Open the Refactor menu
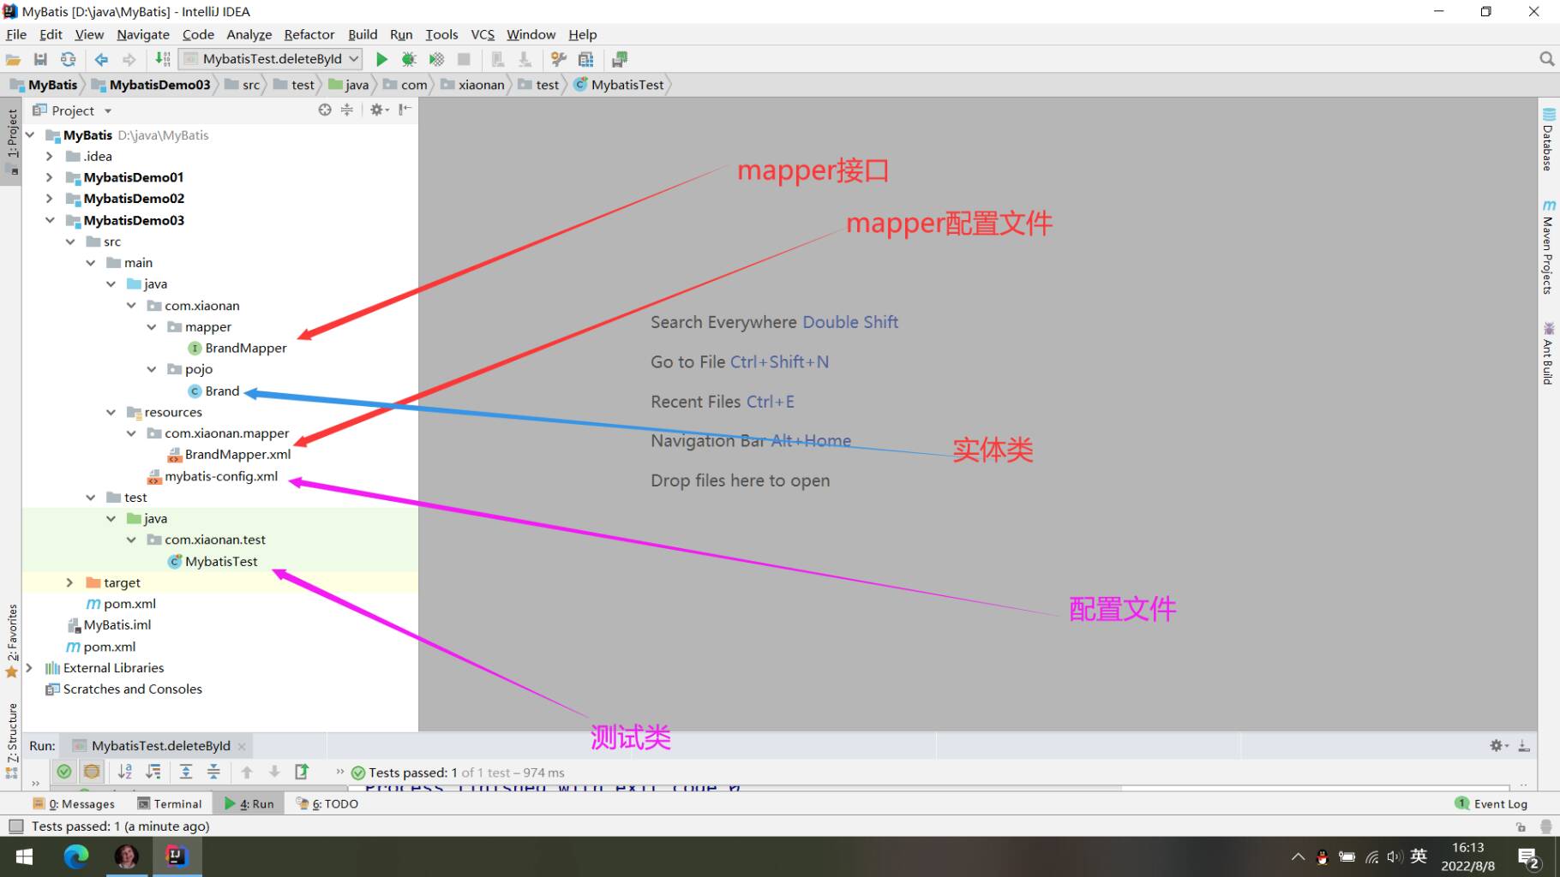This screenshot has height=877, width=1560. pos(309,34)
